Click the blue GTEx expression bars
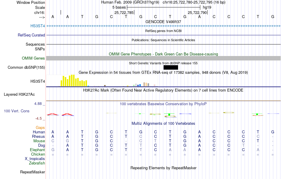This screenshot has height=179, width=281. click(x=139, y=85)
